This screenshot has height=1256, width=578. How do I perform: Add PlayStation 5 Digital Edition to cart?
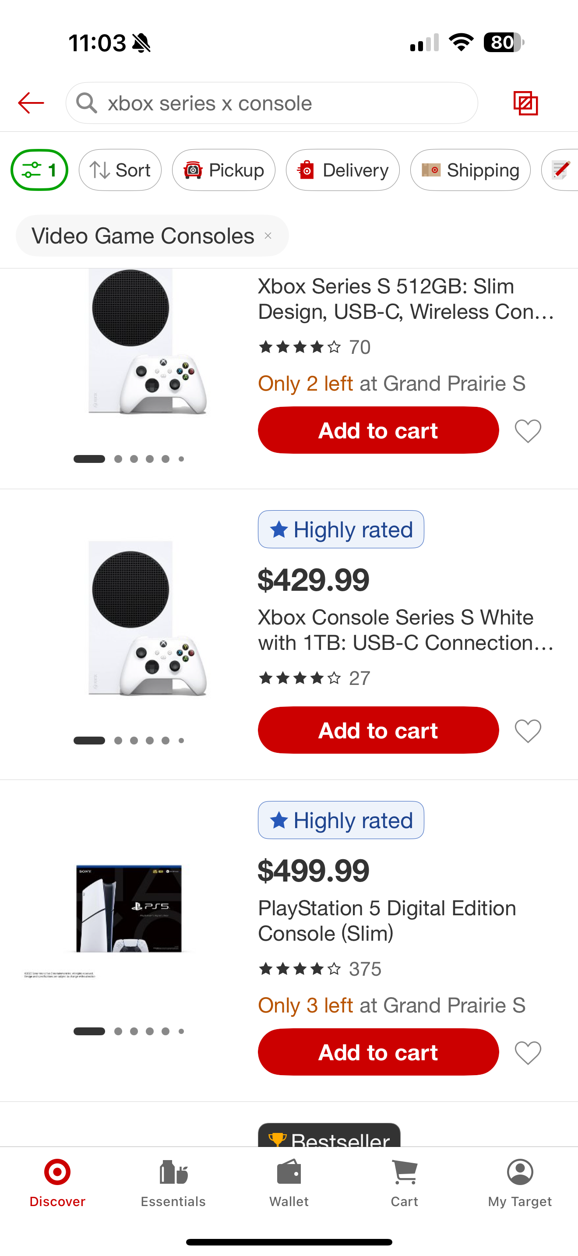coord(378,1052)
